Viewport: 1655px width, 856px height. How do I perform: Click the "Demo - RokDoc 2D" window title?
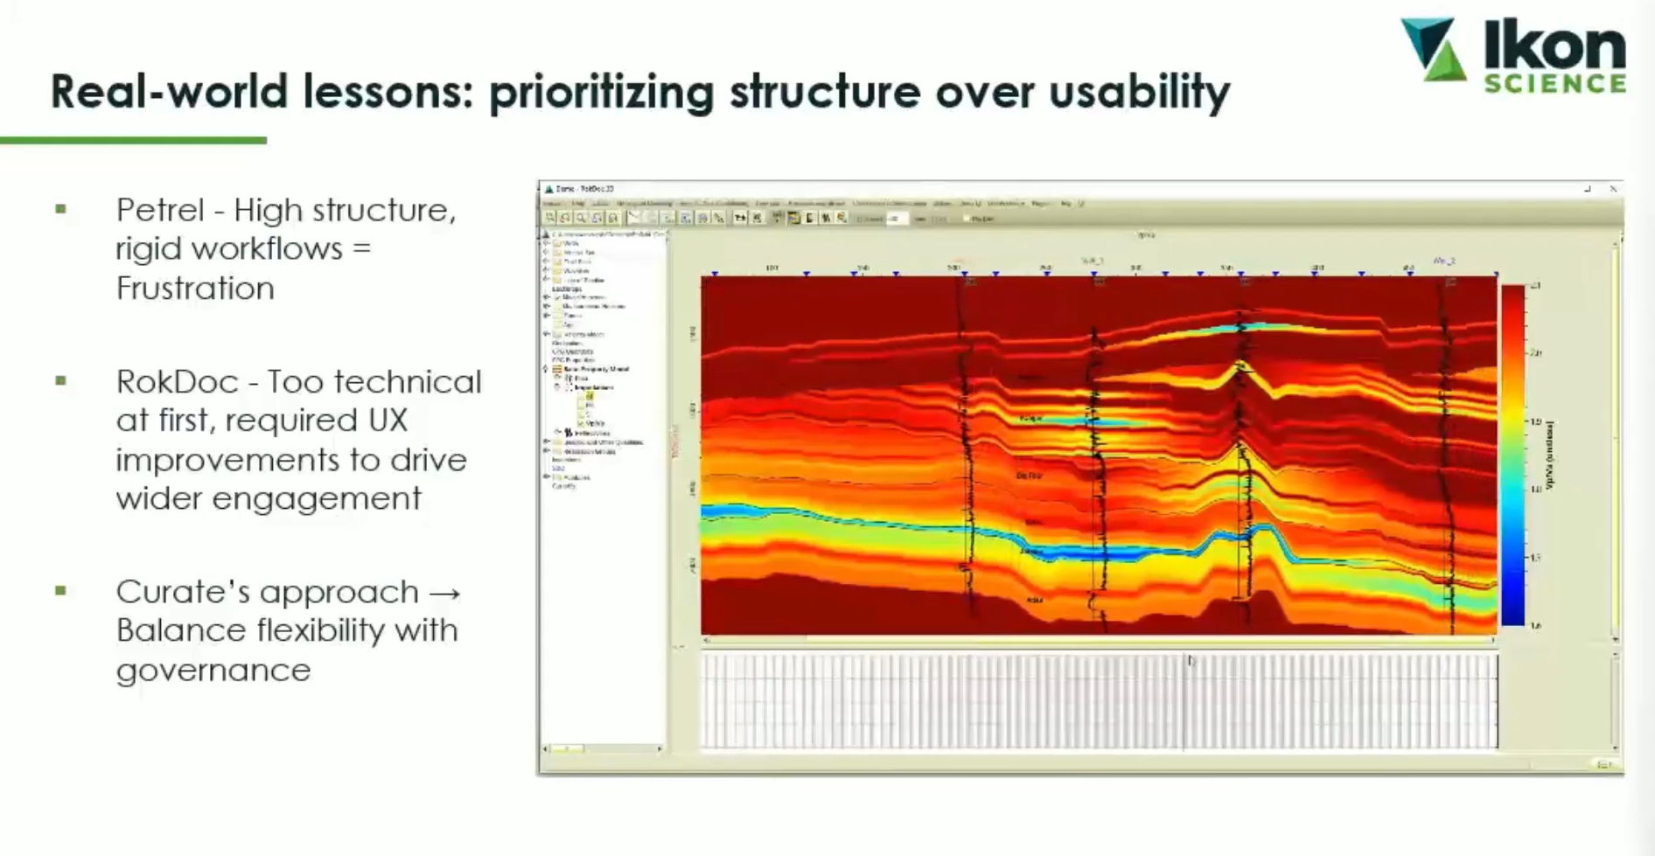pyautogui.click(x=585, y=189)
